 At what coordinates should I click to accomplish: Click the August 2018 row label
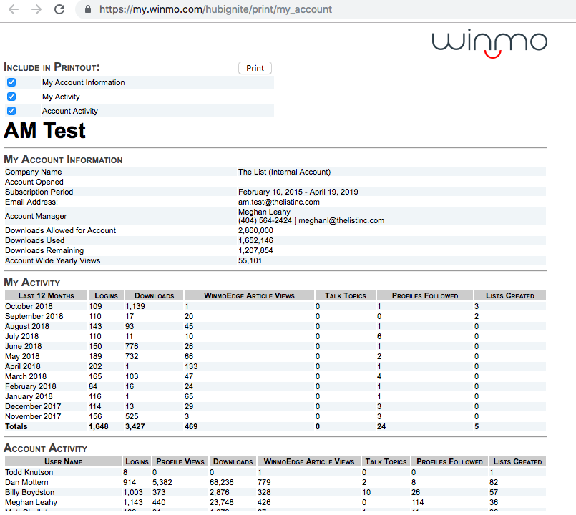(26, 326)
